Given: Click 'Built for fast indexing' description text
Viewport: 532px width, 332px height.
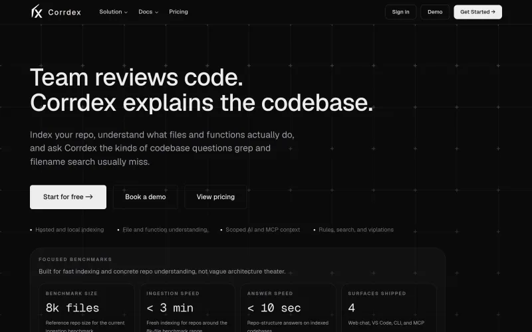Looking at the screenshot, I should coord(162,272).
